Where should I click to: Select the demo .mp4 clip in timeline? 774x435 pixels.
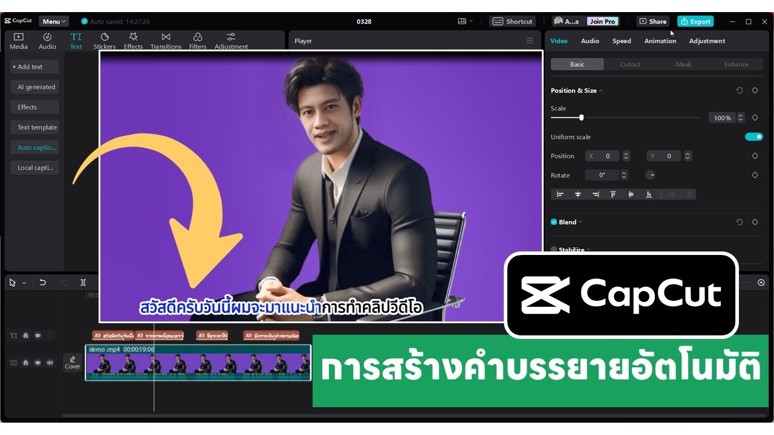198,362
